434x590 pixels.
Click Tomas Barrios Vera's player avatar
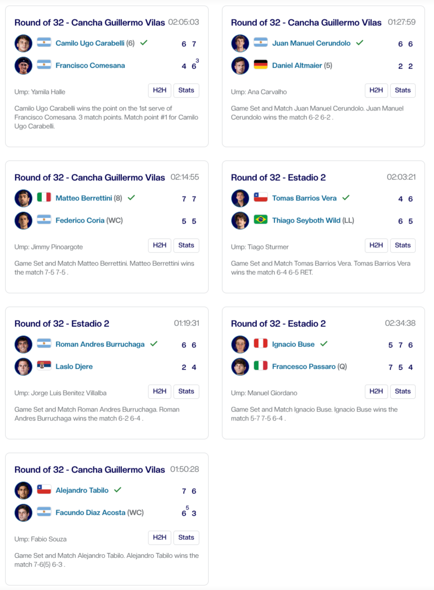[240, 198]
